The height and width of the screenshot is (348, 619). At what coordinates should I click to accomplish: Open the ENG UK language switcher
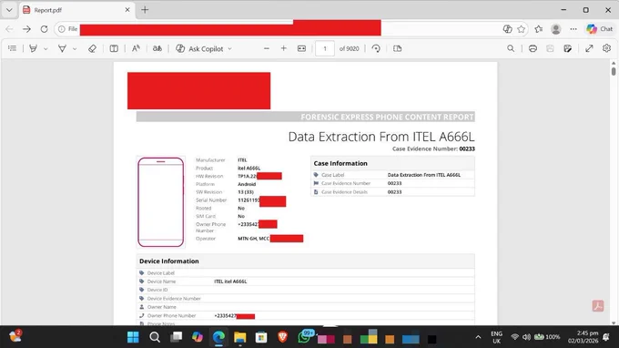tap(496, 337)
